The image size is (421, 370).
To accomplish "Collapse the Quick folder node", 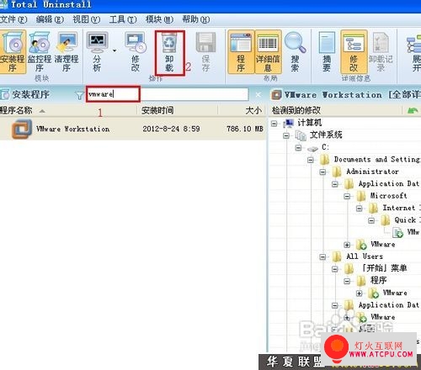I will 371,220.
